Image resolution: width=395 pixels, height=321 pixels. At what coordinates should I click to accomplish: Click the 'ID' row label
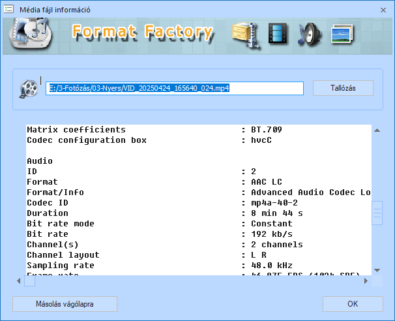(32, 171)
